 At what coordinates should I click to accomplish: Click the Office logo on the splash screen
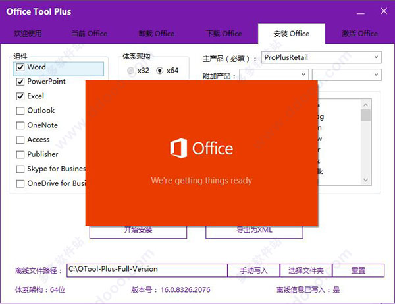coord(201,148)
